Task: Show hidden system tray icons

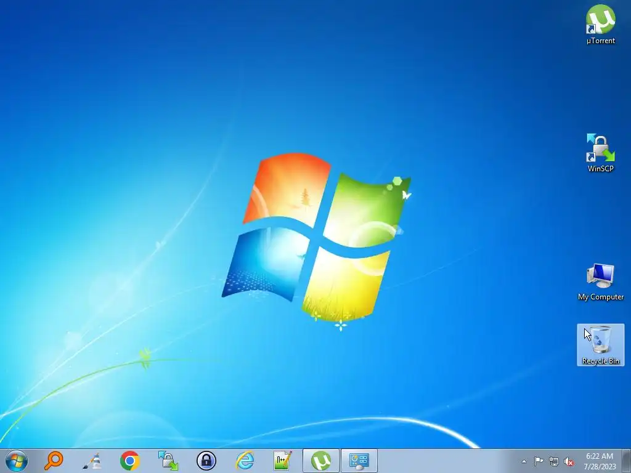Action: (524, 461)
